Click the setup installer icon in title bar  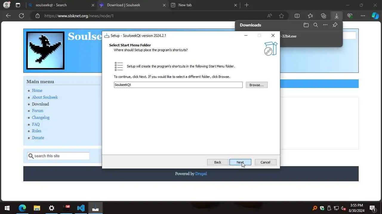107,35
